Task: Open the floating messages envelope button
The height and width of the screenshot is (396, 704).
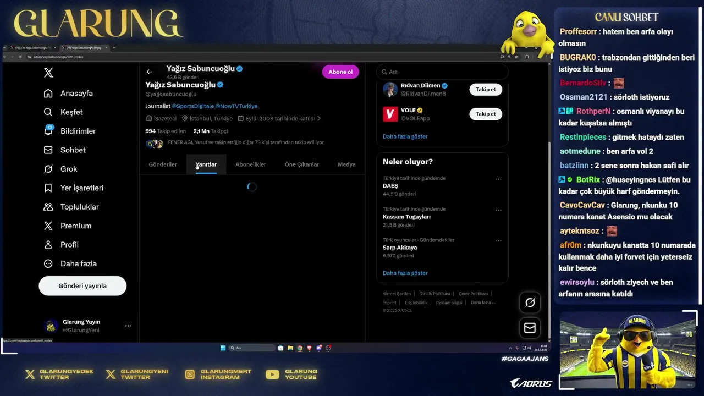Action: pos(530,328)
